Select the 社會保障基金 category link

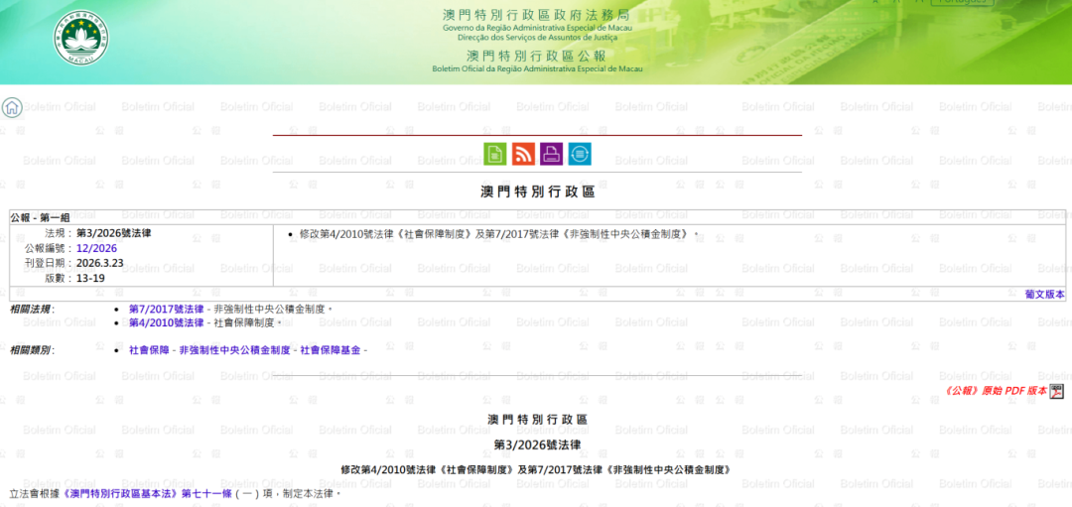coord(331,350)
